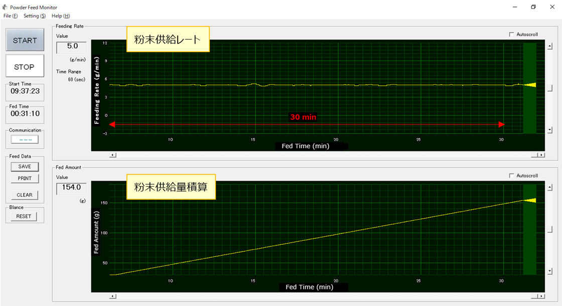The width and height of the screenshot is (562, 306).
Task: Click down arrow of Fed Amount vertical scrollbar
Action: 550,271
